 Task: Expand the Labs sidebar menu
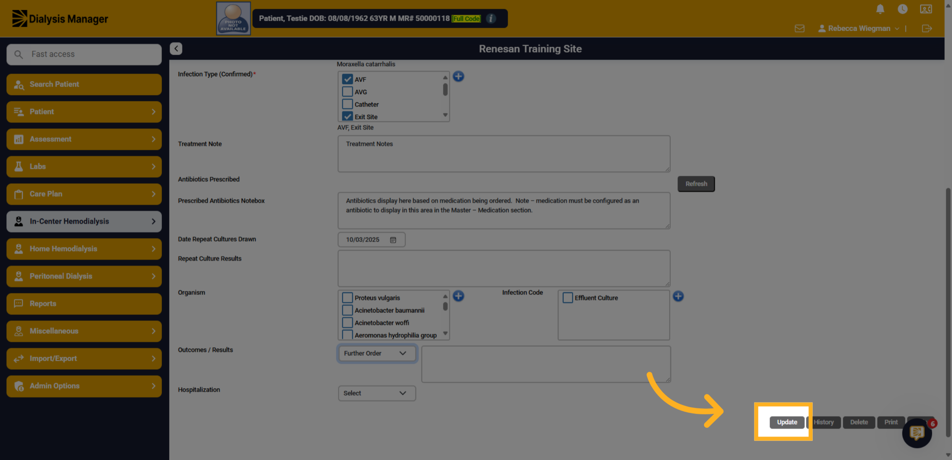click(x=84, y=166)
